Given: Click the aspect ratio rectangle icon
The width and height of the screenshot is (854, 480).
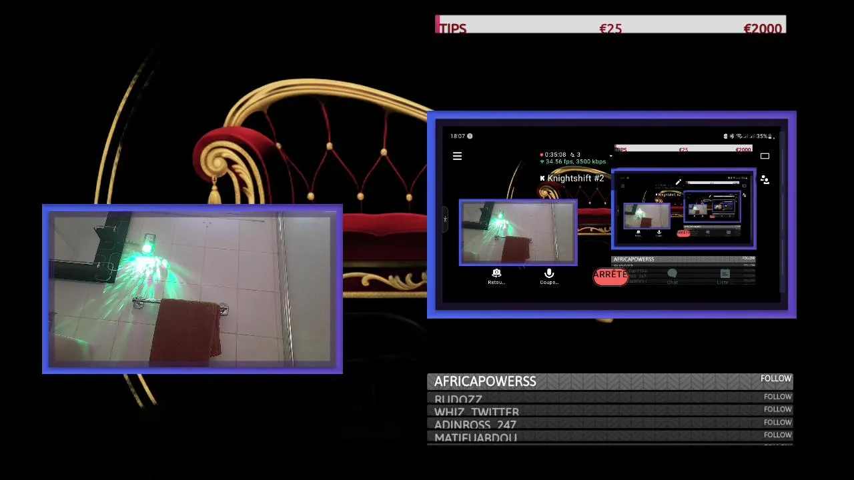Looking at the screenshot, I should (765, 156).
